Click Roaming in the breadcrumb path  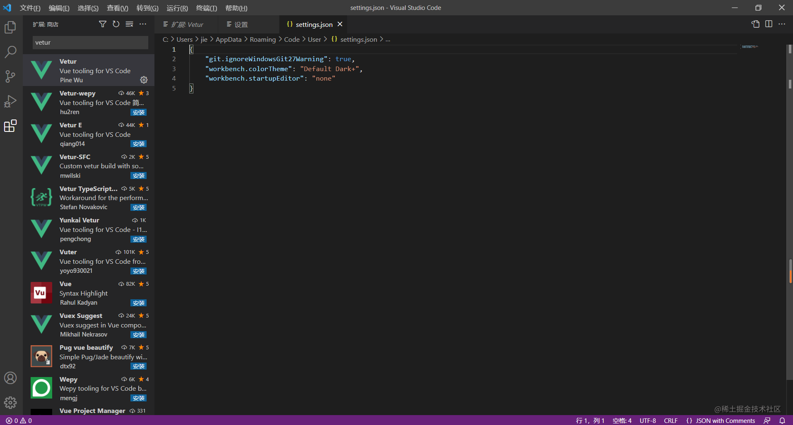point(263,39)
